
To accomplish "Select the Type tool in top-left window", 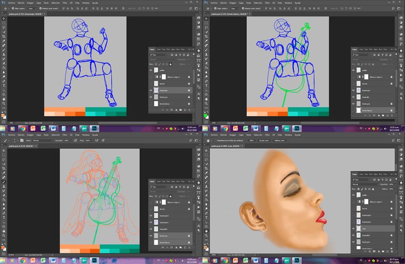I will tap(4, 86).
